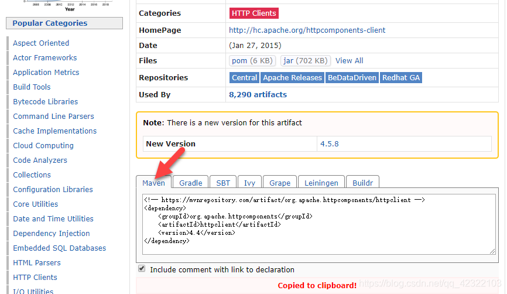507x294 pixels.
Task: Open the Apache Releases repository tag
Action: coord(292,78)
